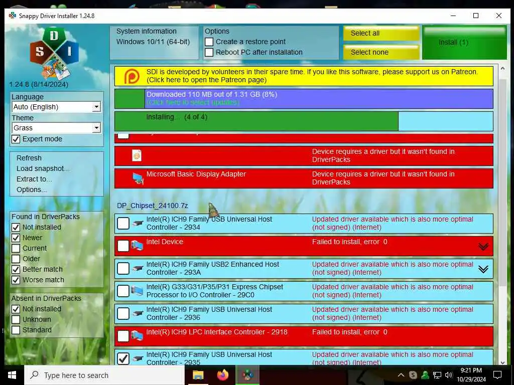Click Load snapshot in the sidebar
Viewport: 514px width, 385px height.
(43, 168)
